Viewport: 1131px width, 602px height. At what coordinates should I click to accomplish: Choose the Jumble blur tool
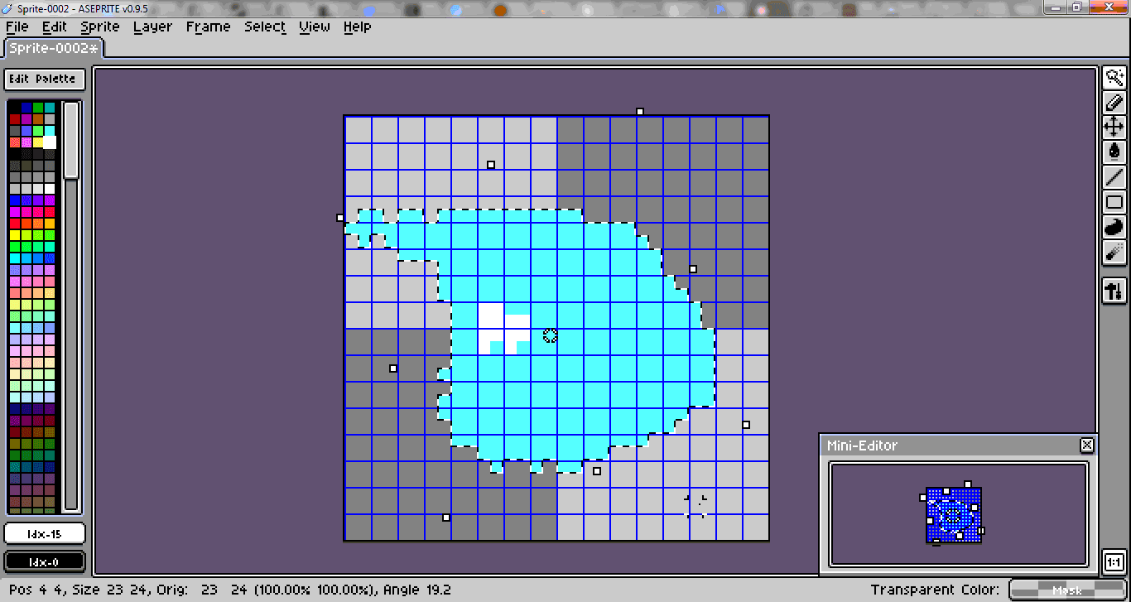(x=1114, y=227)
